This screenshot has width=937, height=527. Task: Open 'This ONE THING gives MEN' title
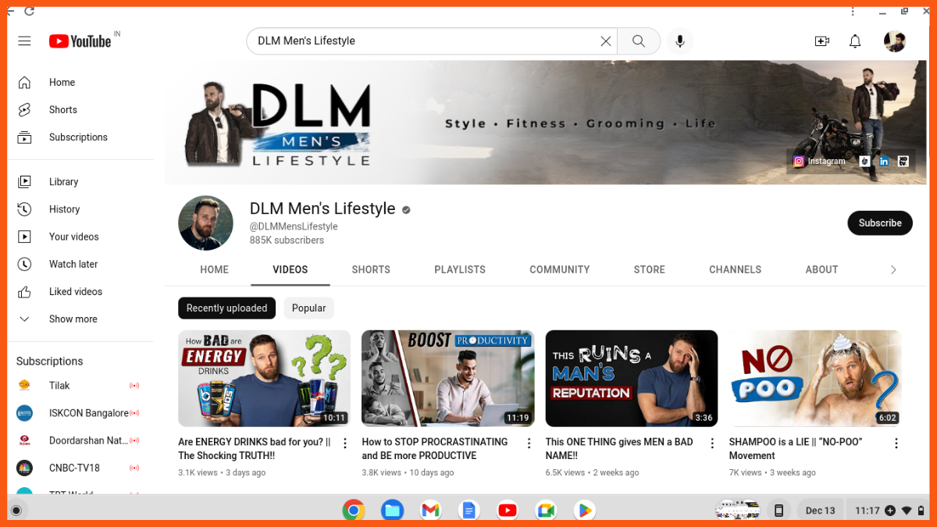[619, 449]
